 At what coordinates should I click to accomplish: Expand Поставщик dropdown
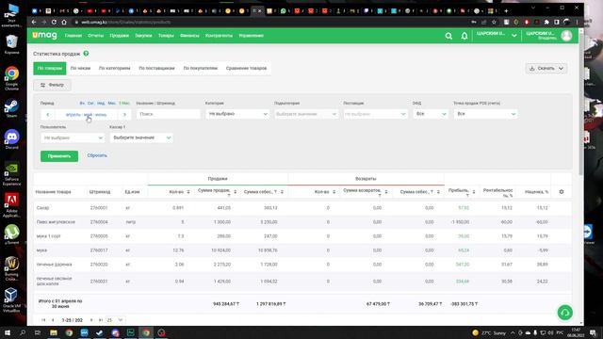(375, 114)
